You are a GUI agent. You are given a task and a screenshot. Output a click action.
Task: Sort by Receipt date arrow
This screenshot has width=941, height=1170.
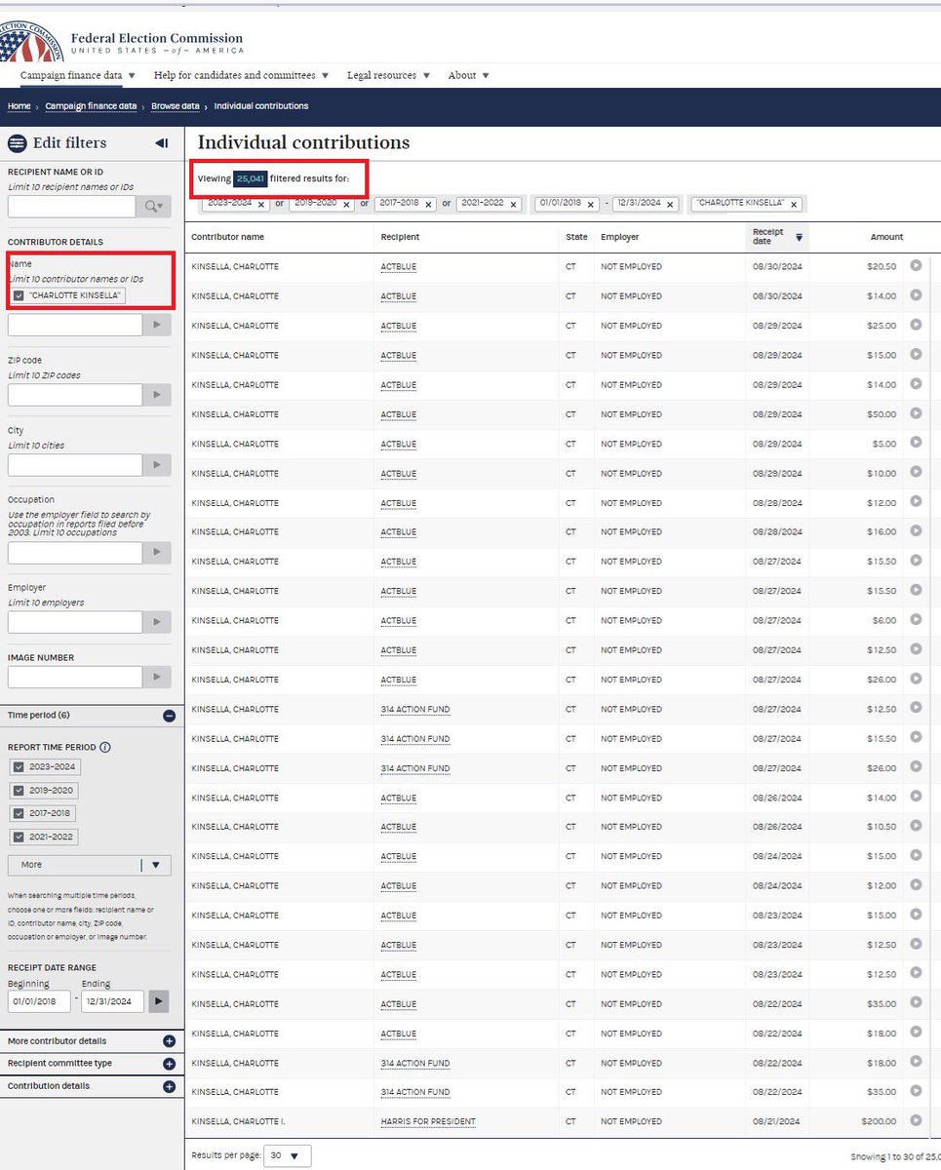800,237
